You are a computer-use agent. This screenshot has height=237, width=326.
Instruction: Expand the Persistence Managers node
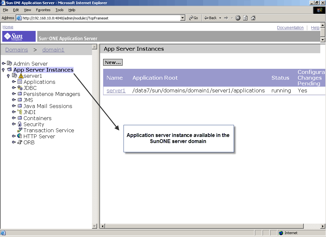pyautogui.click(x=14, y=94)
